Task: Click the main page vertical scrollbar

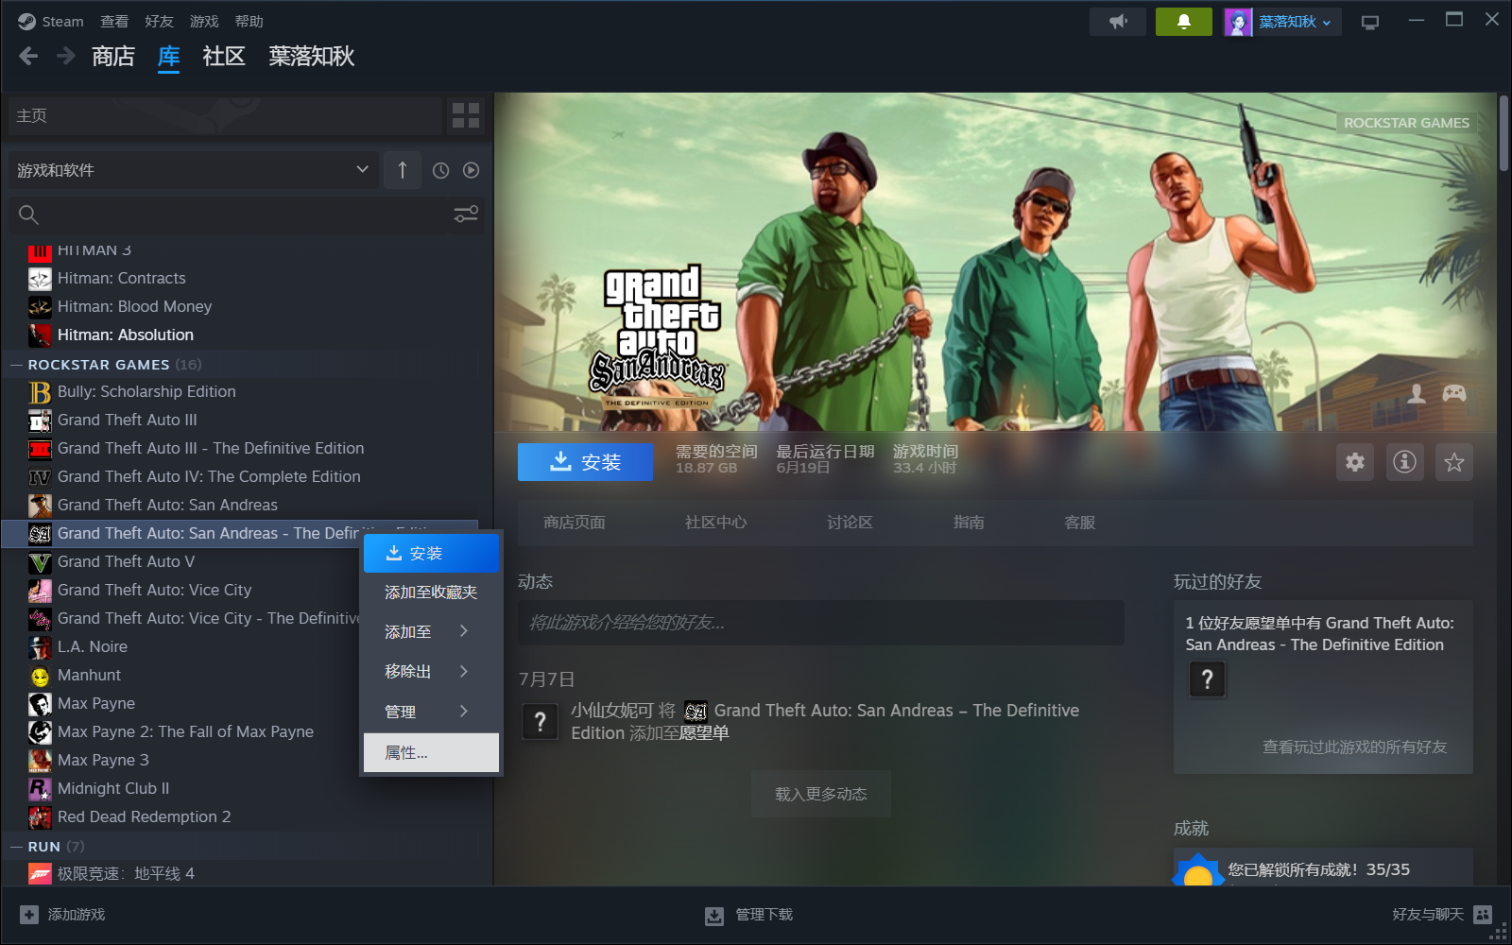Action: [x=1503, y=132]
